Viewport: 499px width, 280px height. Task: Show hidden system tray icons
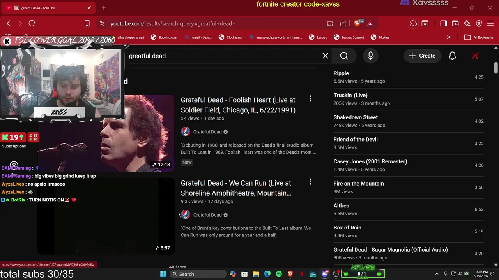click(437, 274)
